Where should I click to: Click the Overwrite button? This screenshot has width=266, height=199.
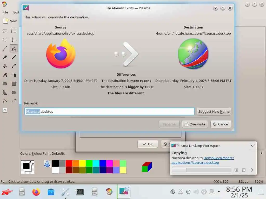tap(195, 124)
